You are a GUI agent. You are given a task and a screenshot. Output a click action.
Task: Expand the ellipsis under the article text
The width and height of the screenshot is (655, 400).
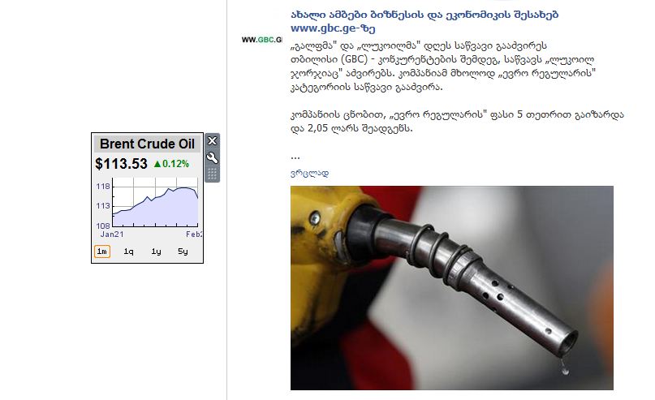[295, 157]
